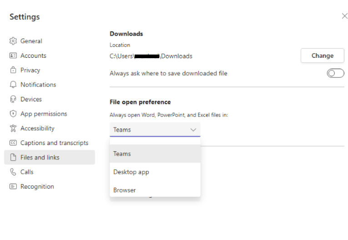Screen dimensions: 348x240
Task: Click the App permissions shield icon
Action: coord(13,114)
